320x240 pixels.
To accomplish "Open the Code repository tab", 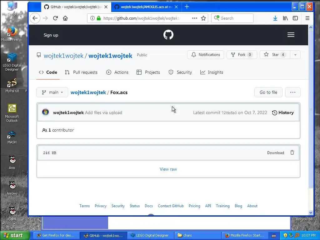I will click(48, 72).
